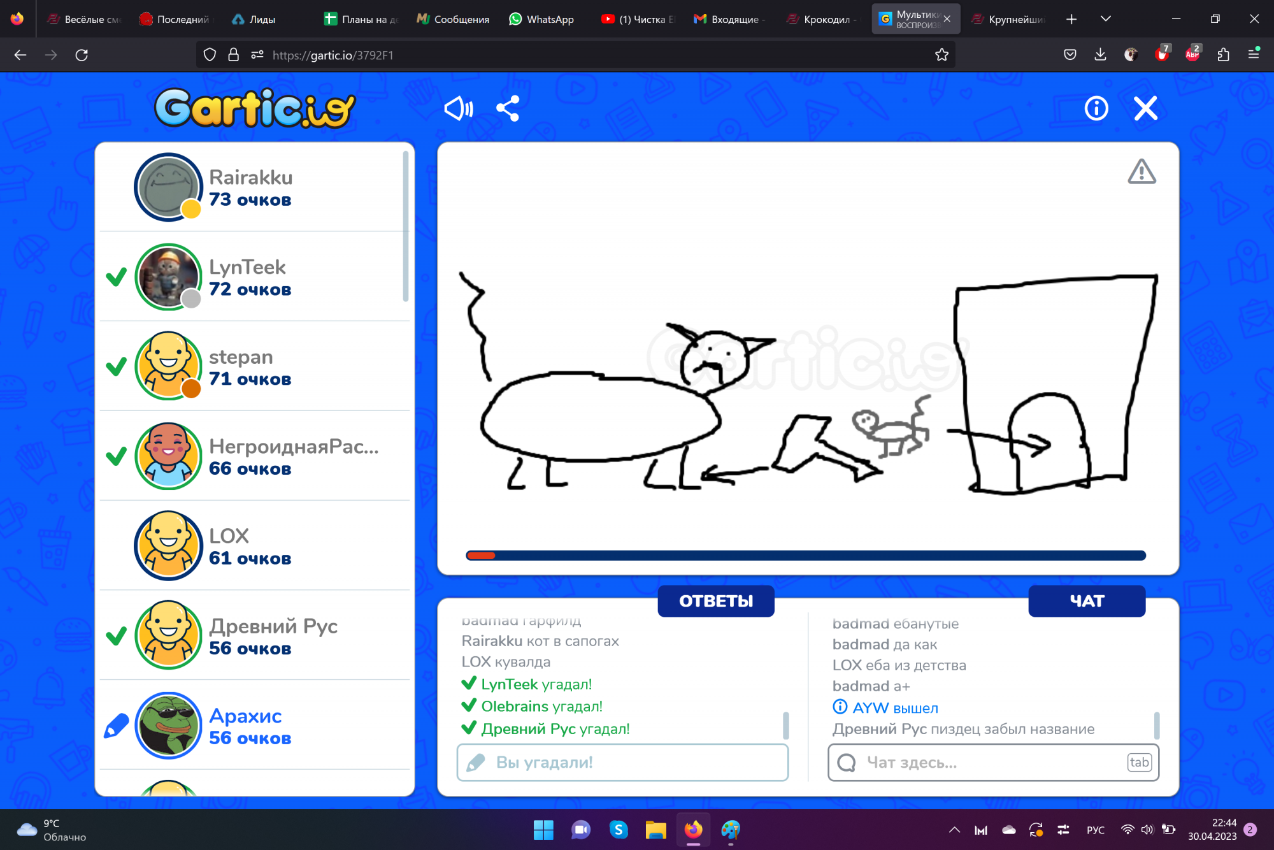
Task: Click the AdBlock Plus extension icon
Action: click(1192, 55)
